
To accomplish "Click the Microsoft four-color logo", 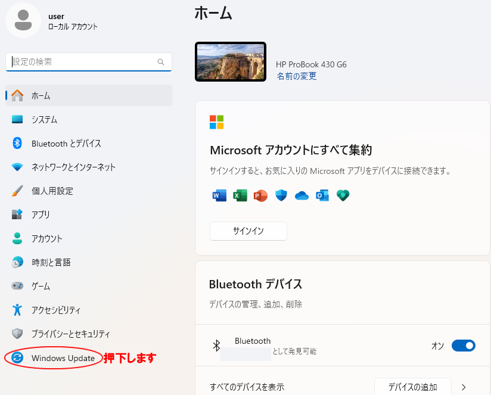I will (217, 122).
